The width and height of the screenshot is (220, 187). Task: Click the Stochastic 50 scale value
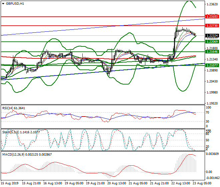point(207,140)
